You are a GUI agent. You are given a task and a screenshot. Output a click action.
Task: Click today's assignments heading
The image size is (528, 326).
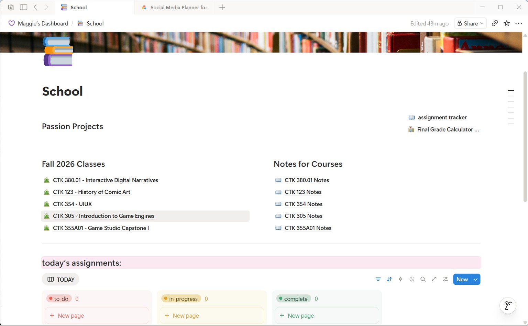[x=81, y=263]
